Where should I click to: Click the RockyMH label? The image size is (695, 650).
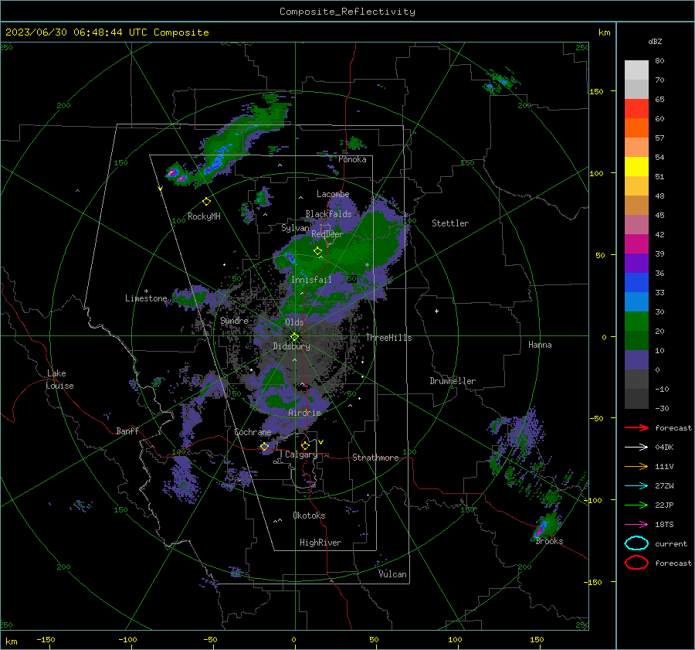[204, 216]
